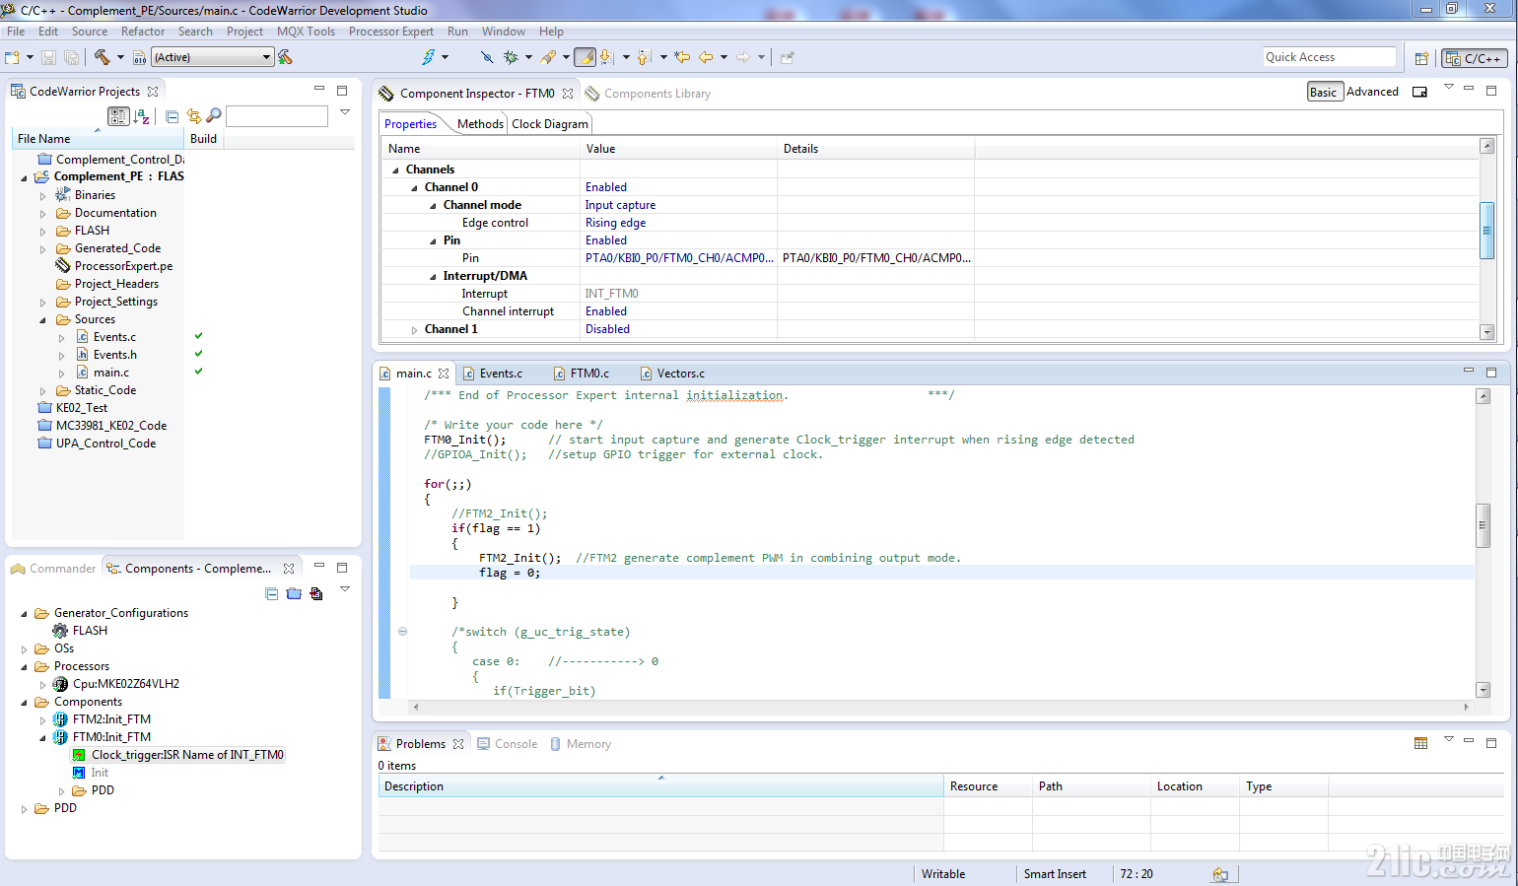Image resolution: width=1518 pixels, height=886 pixels.
Task: Toggle tree view mode in Projects toolbar
Action: (x=118, y=116)
